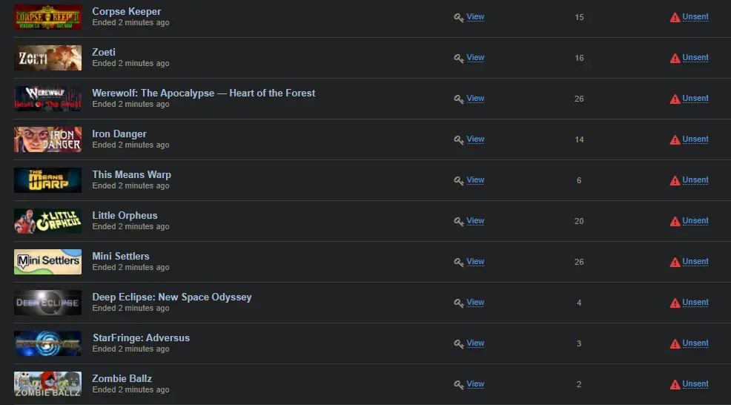The image size is (731, 405).
Task: Open the Mini Settlers giveaway title
Action: coord(121,256)
